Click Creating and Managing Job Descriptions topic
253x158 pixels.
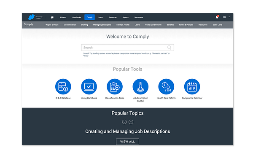(x=128, y=131)
